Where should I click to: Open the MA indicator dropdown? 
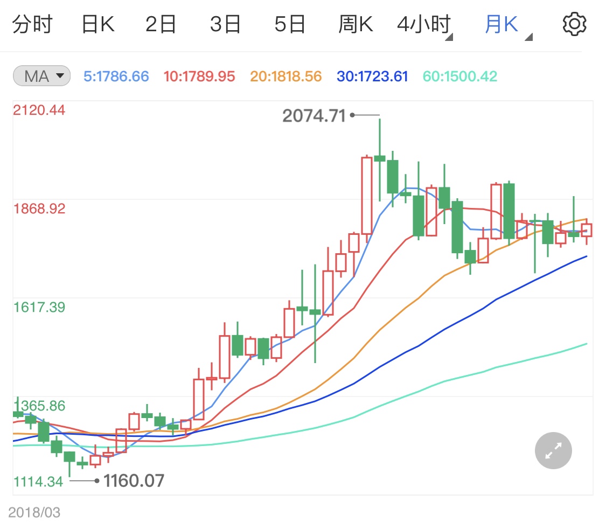coord(41,76)
